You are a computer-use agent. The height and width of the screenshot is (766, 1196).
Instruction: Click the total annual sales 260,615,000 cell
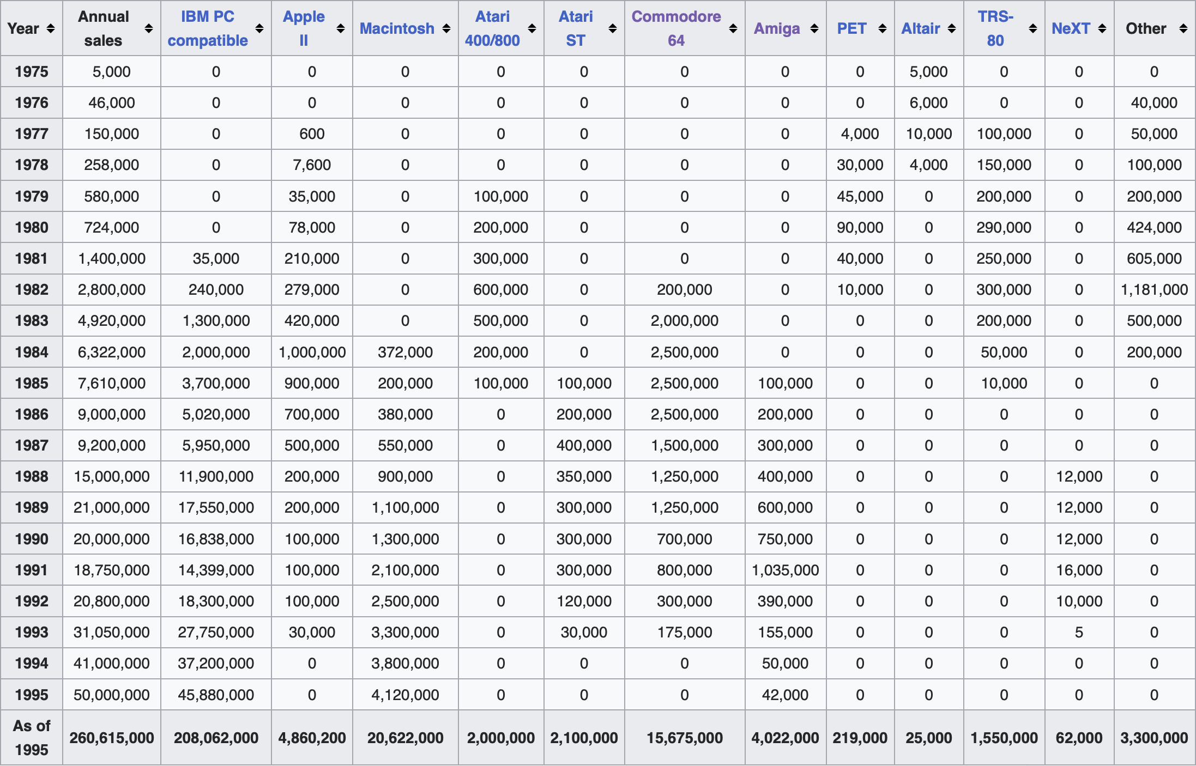pyautogui.click(x=112, y=738)
